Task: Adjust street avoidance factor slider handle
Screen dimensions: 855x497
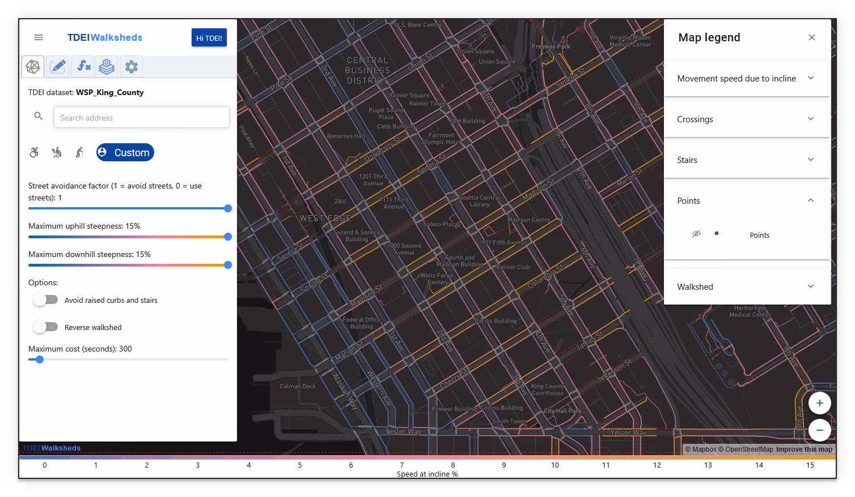Action: click(228, 208)
